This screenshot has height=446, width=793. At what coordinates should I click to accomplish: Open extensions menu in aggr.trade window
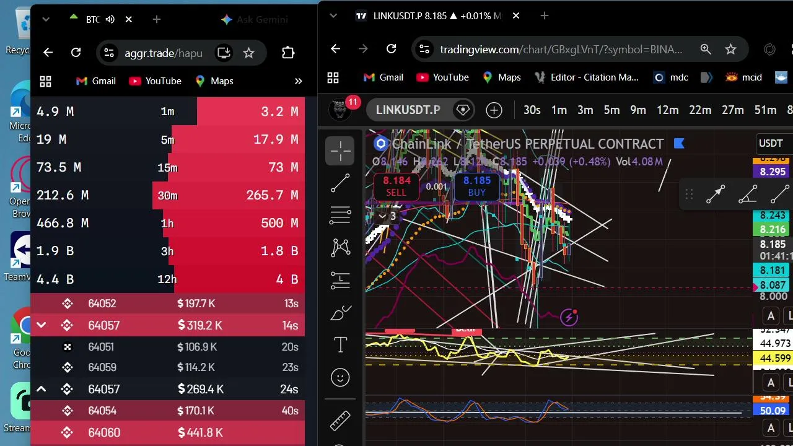click(288, 53)
